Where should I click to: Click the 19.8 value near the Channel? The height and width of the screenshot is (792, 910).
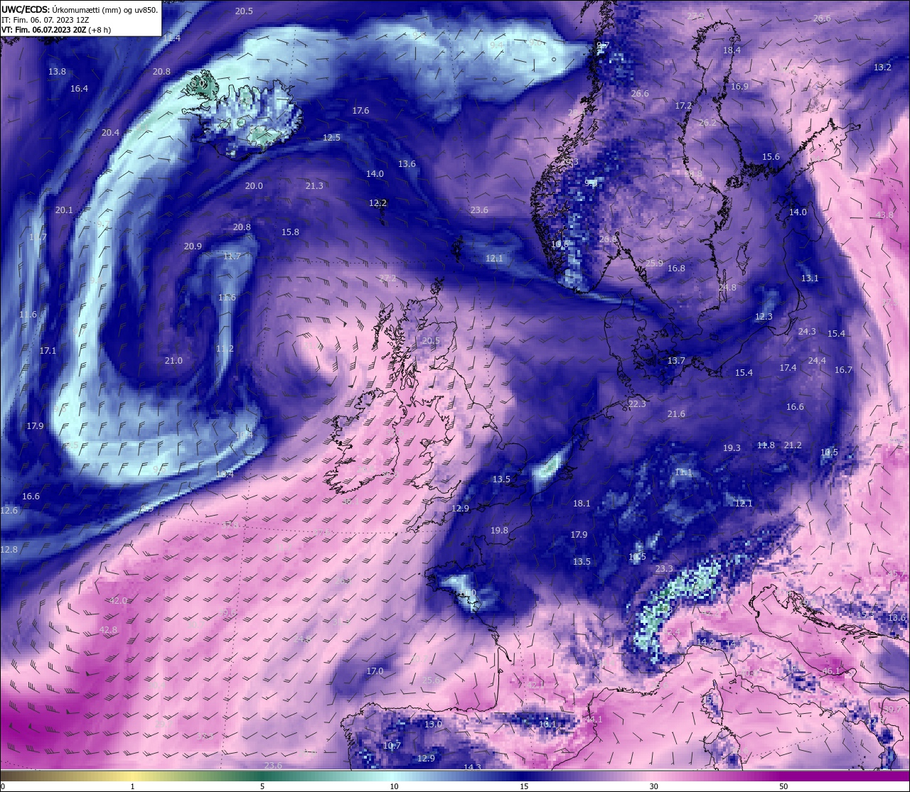pyautogui.click(x=499, y=531)
